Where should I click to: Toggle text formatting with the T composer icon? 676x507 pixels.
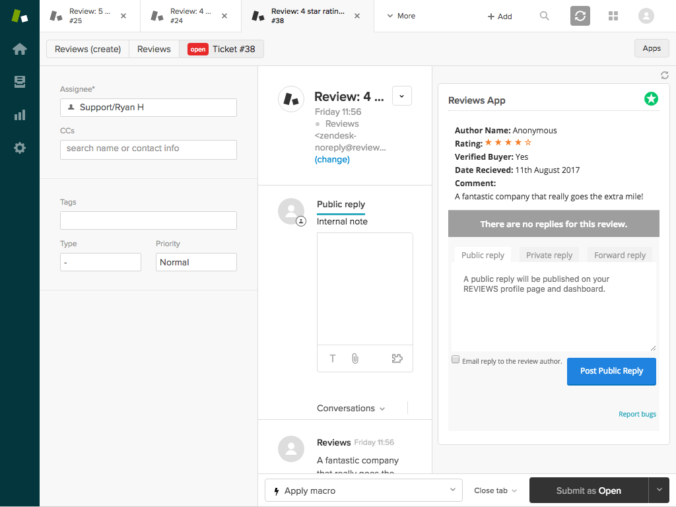[x=332, y=358]
